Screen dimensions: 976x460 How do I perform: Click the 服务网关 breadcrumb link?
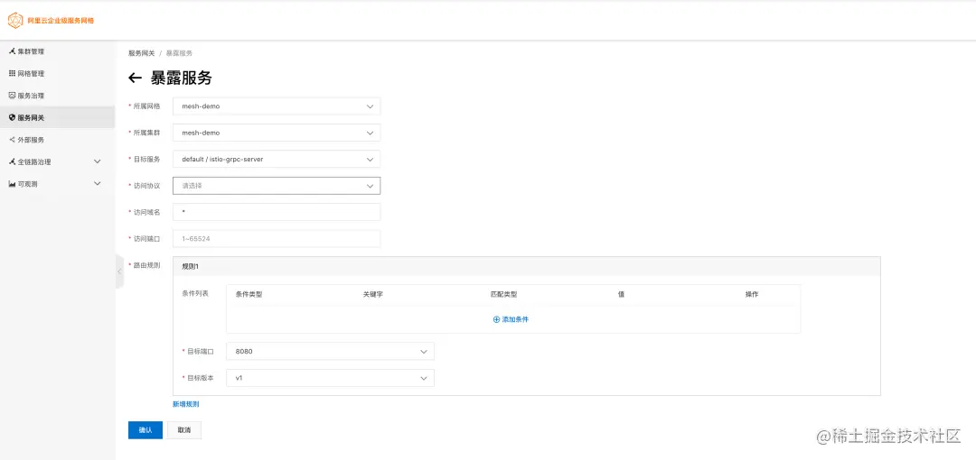click(x=141, y=53)
